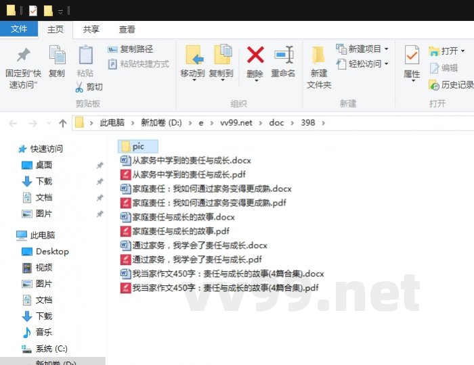Viewport: 474px width, 365px height.
Task: Switch to the 共享 ribbon tab
Action: 91,29
